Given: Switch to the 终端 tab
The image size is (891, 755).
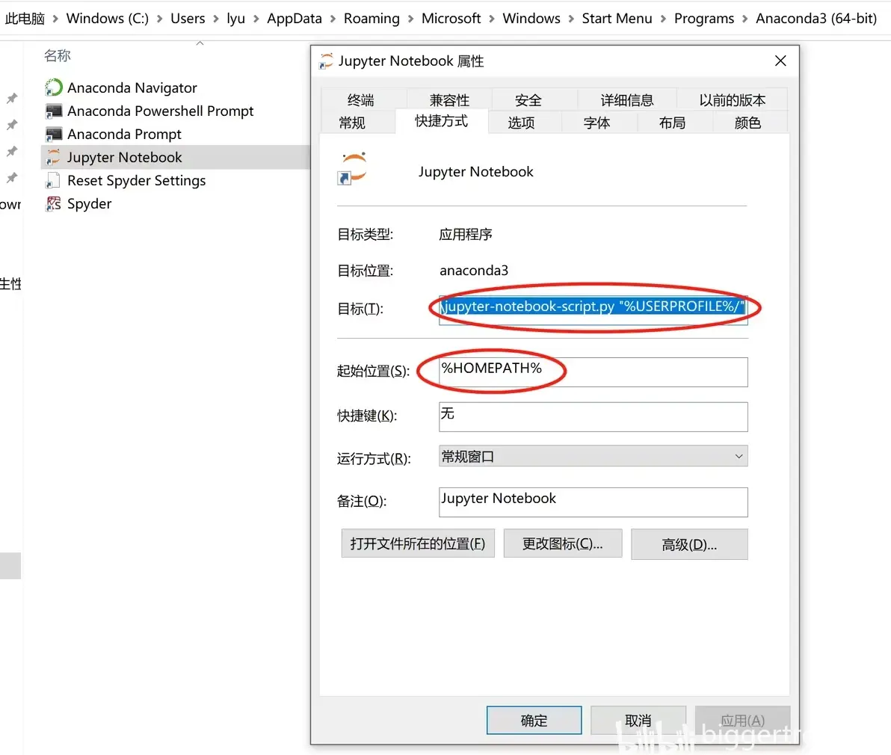Looking at the screenshot, I should click(x=361, y=100).
